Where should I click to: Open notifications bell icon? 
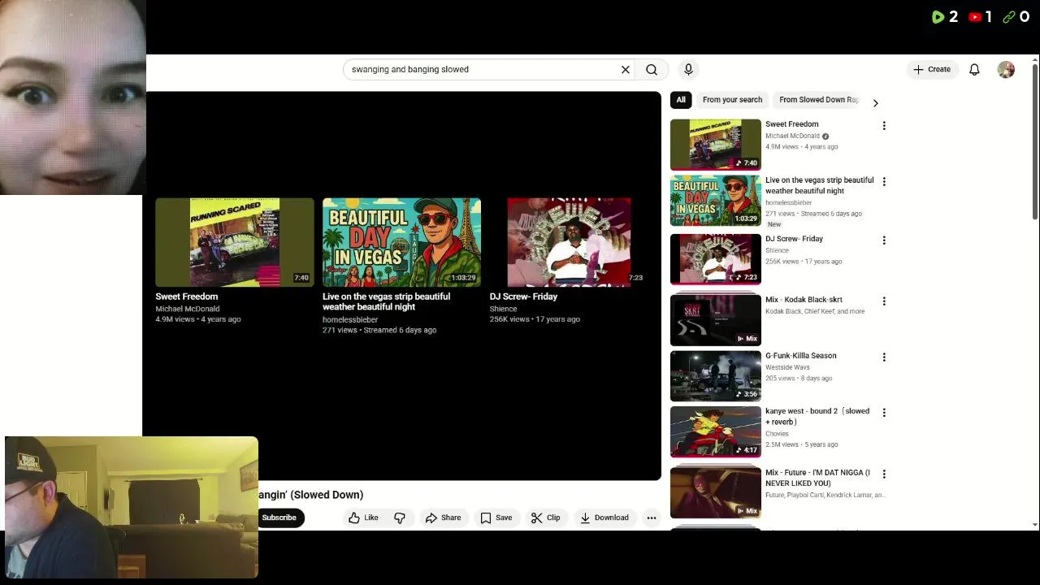974,70
